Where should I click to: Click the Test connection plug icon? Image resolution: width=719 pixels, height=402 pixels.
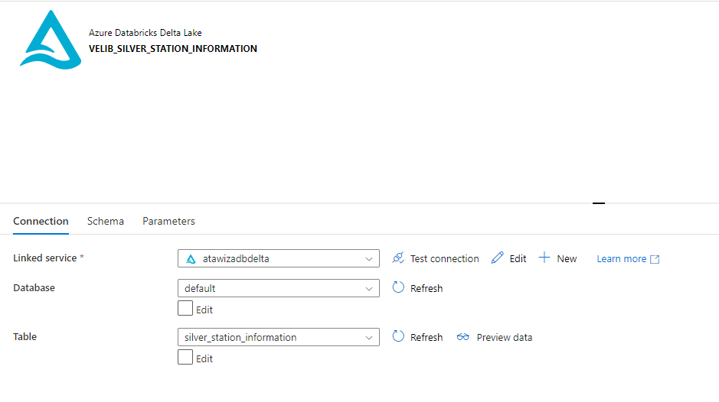tap(398, 258)
